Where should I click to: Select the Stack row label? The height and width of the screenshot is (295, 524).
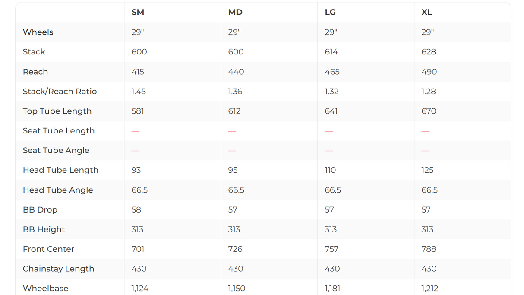[34, 52]
